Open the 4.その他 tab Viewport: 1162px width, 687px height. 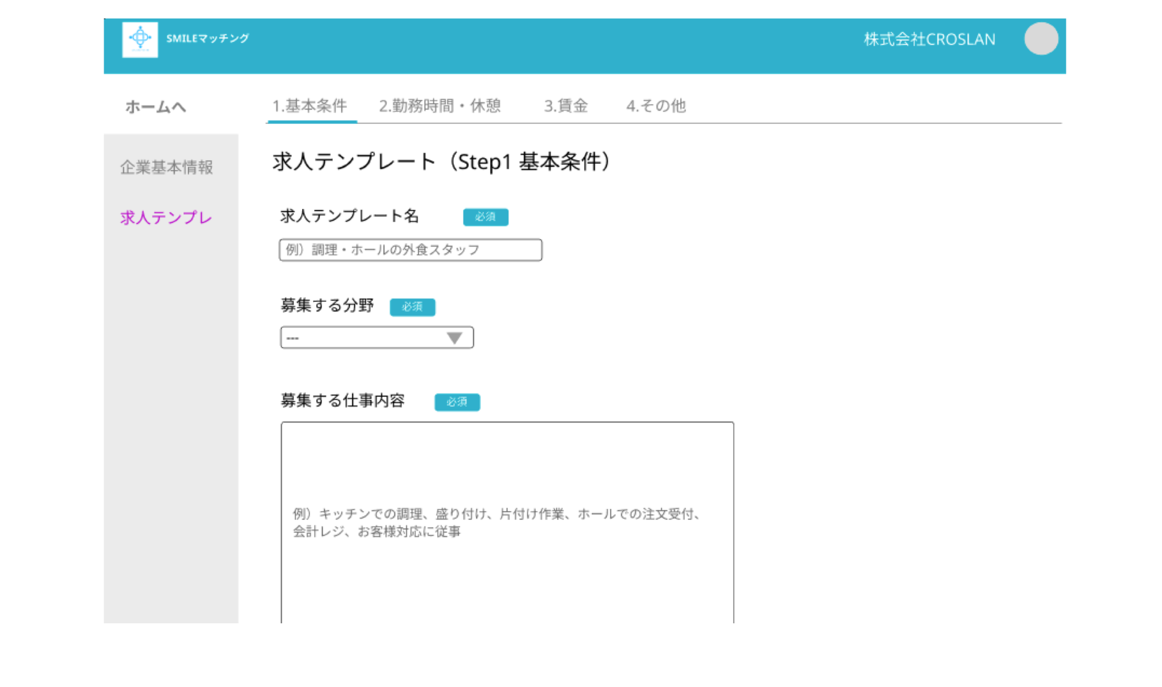click(656, 106)
